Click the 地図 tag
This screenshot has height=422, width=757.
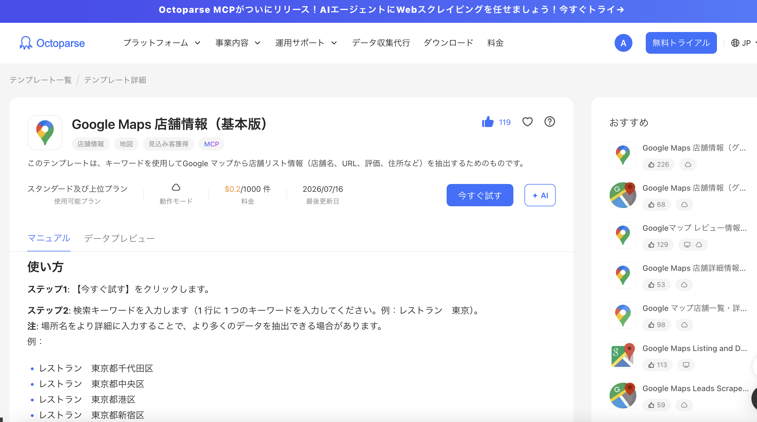click(x=126, y=144)
